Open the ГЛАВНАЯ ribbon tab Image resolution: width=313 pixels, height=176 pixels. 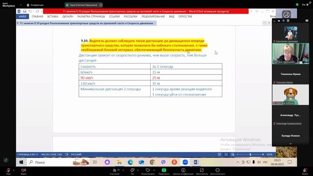[x=37, y=17]
